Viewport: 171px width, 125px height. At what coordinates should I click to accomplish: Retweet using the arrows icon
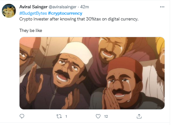point(59,116)
